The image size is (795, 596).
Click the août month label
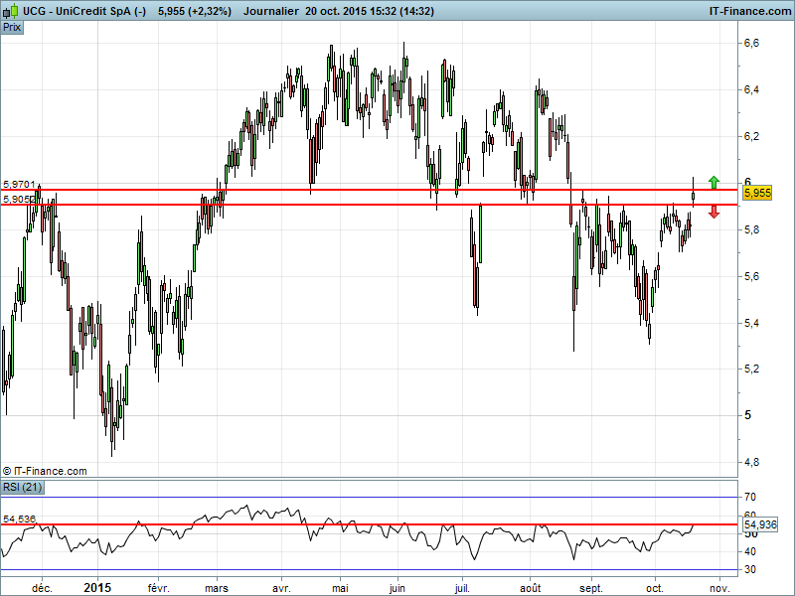click(531, 588)
